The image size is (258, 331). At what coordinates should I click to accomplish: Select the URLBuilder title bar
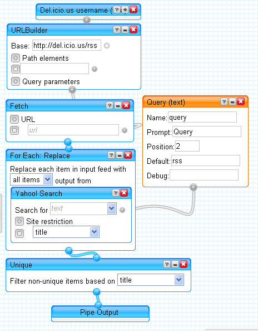click(x=74, y=30)
